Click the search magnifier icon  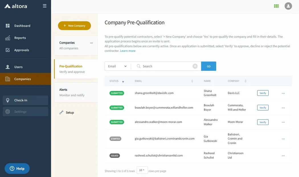(139, 66)
